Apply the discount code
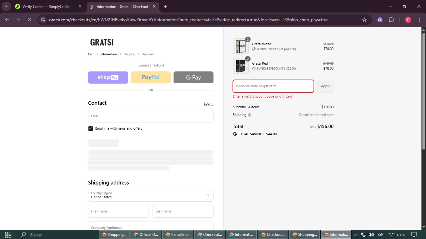The image size is (426, 239). click(x=325, y=86)
